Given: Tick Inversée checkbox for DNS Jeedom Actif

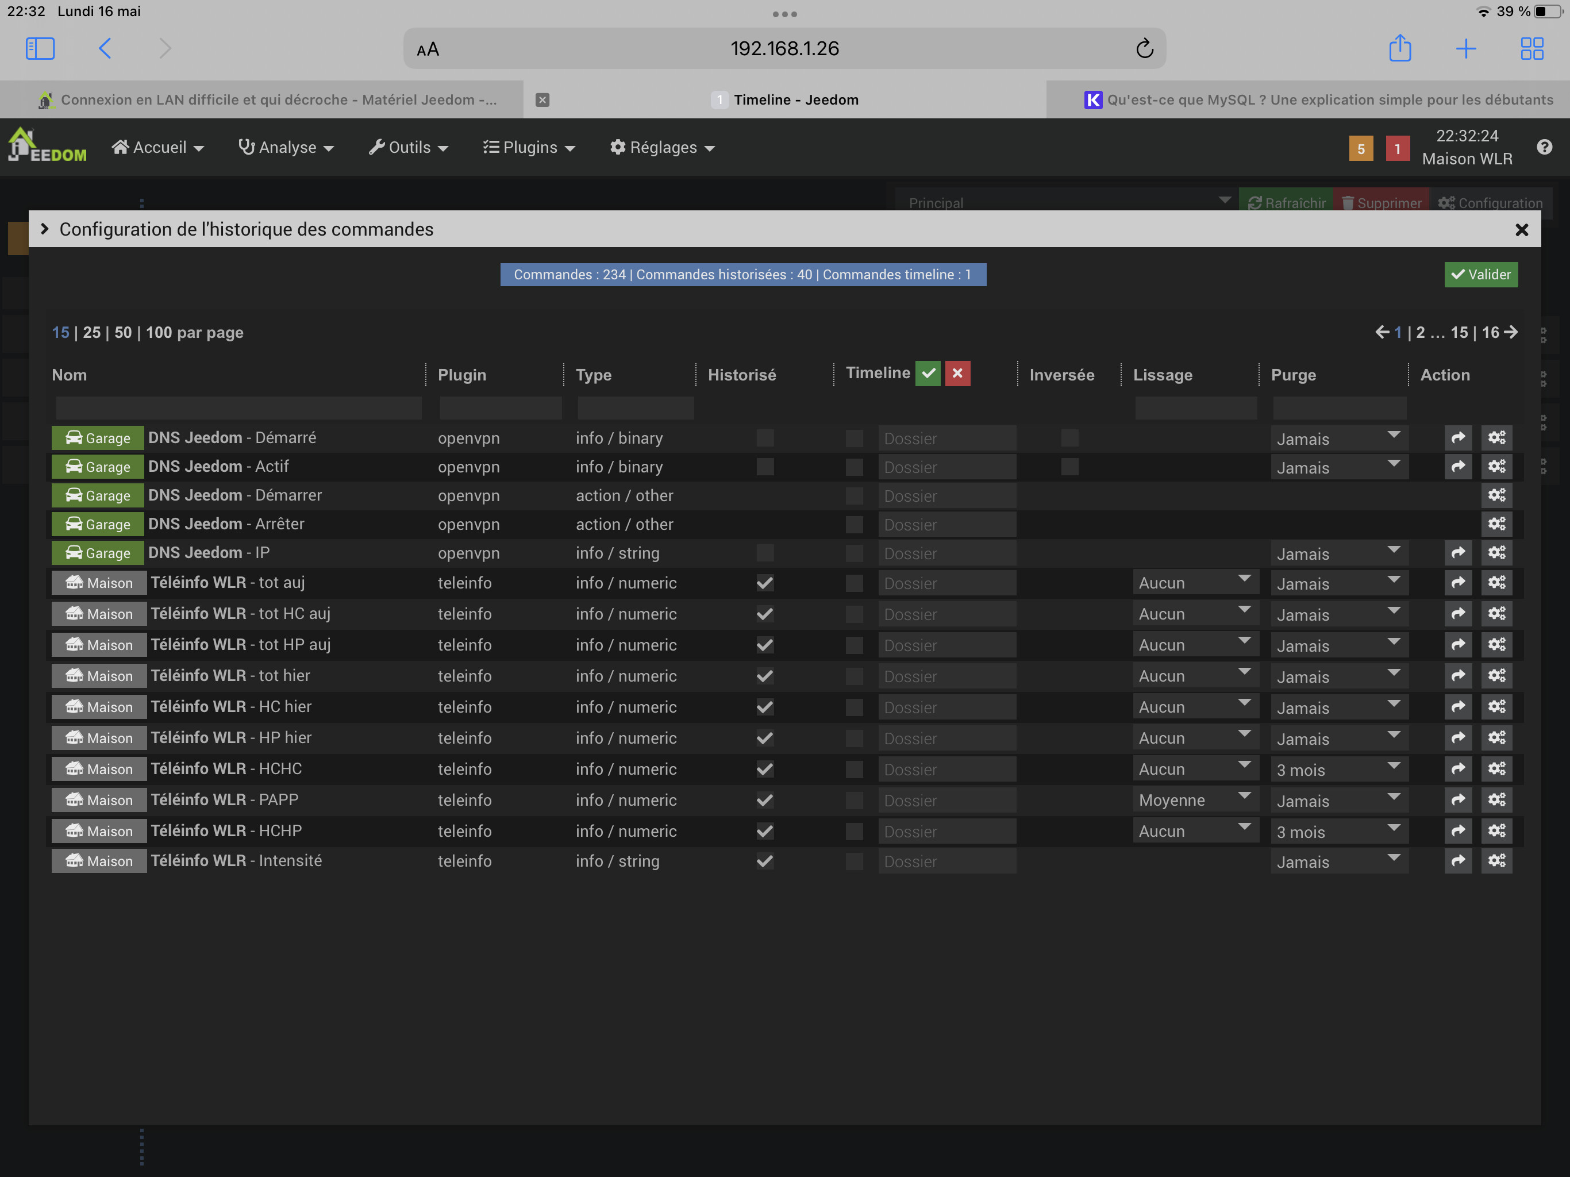Looking at the screenshot, I should click(1069, 467).
